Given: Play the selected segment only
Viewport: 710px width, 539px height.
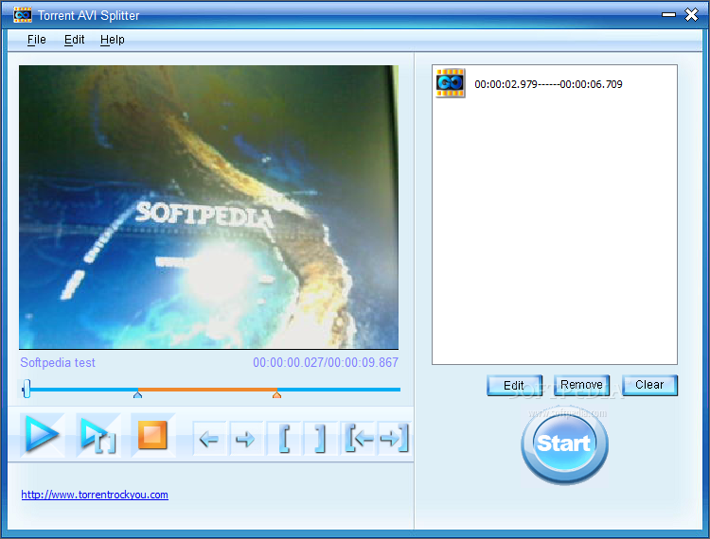Looking at the screenshot, I should pos(98,435).
